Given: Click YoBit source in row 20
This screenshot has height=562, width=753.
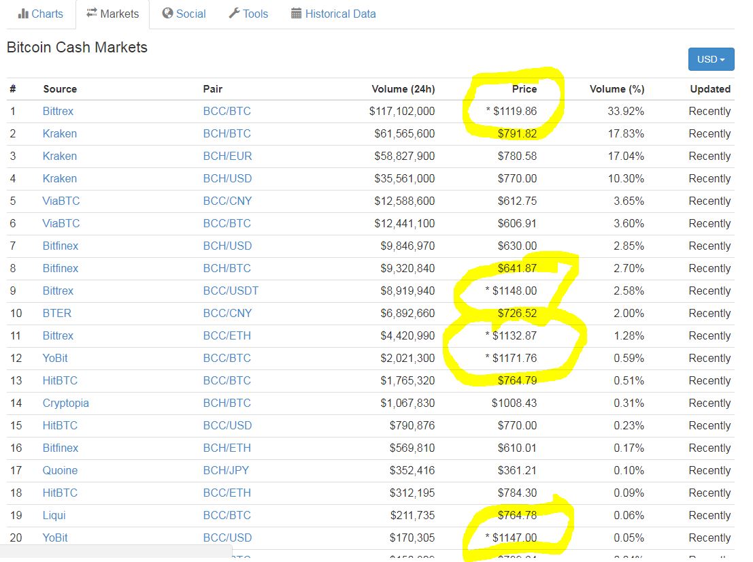Looking at the screenshot, I should pos(54,538).
